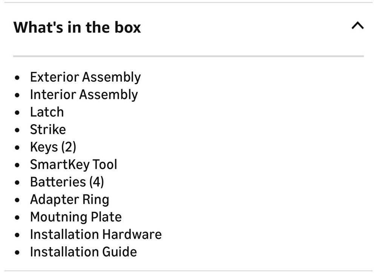Click the SmartKey Tool entry
This screenshot has height=273, width=377.
[x=74, y=164]
